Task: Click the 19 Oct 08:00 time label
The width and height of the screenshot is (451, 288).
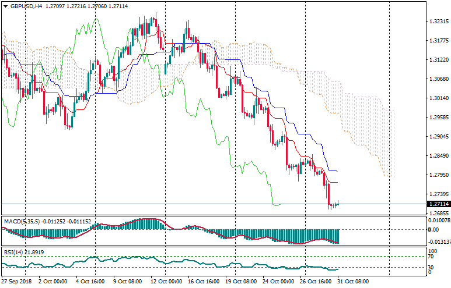Action: [x=242, y=281]
